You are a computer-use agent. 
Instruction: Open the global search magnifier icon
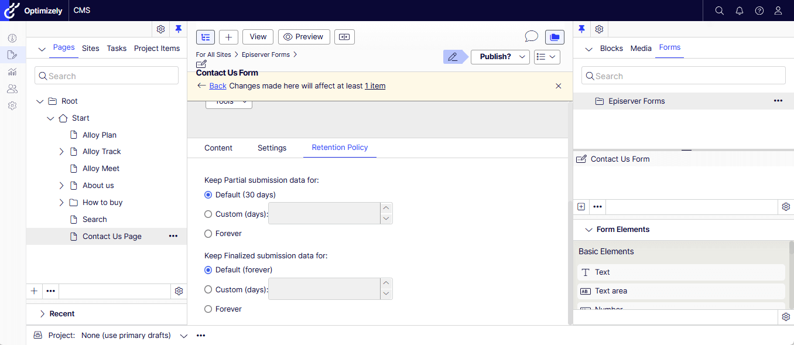tap(720, 11)
